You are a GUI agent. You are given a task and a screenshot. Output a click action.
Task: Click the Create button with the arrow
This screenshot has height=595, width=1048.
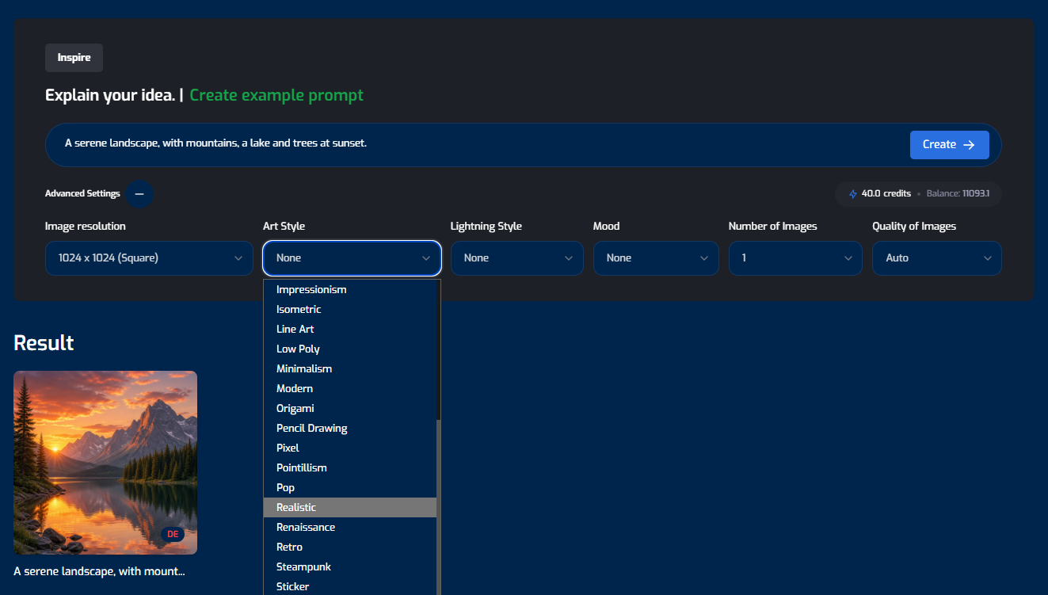pyautogui.click(x=949, y=145)
